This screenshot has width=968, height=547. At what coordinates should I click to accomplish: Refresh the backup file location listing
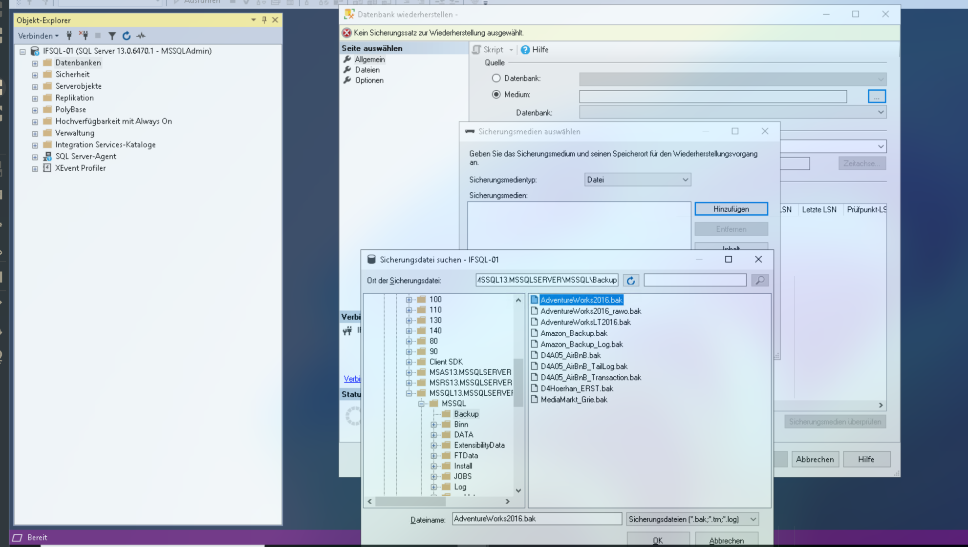[630, 280]
